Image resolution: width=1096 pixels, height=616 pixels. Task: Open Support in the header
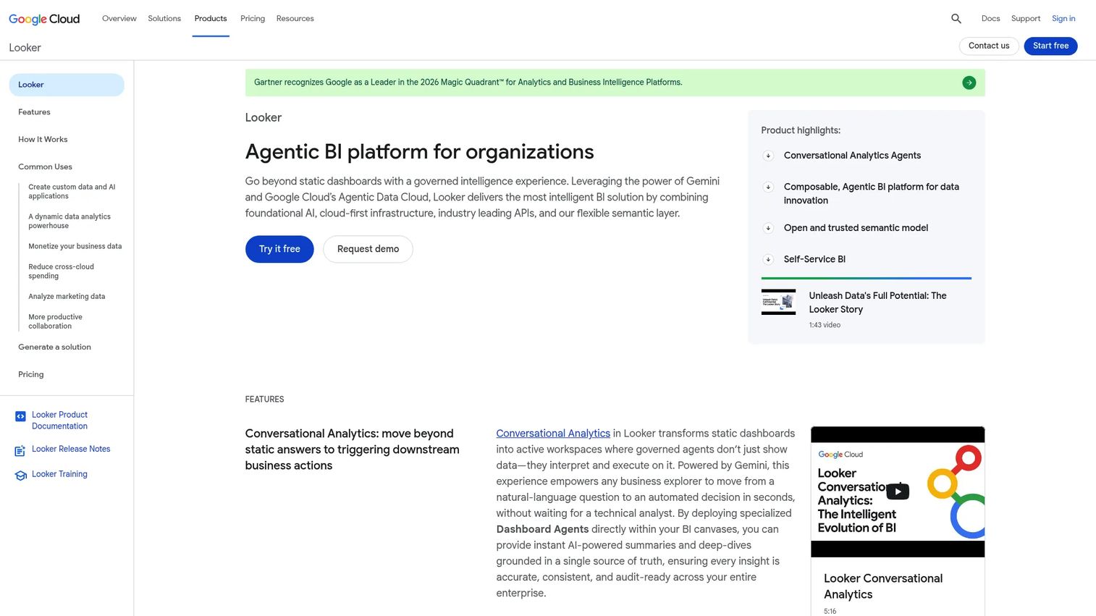coord(1026,19)
